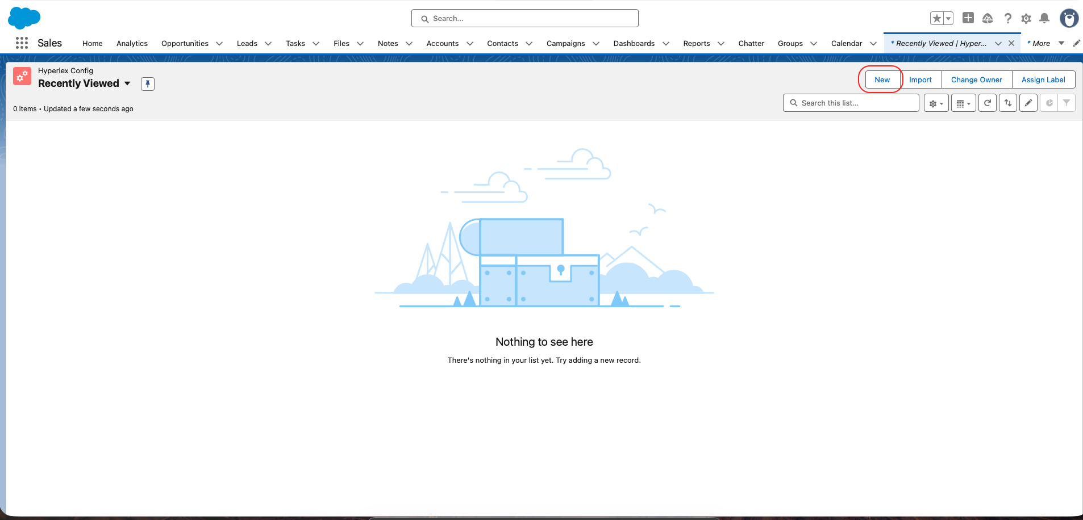Open the Trailhead guidance center icon
This screenshot has height=520, width=1083.
click(x=988, y=19)
